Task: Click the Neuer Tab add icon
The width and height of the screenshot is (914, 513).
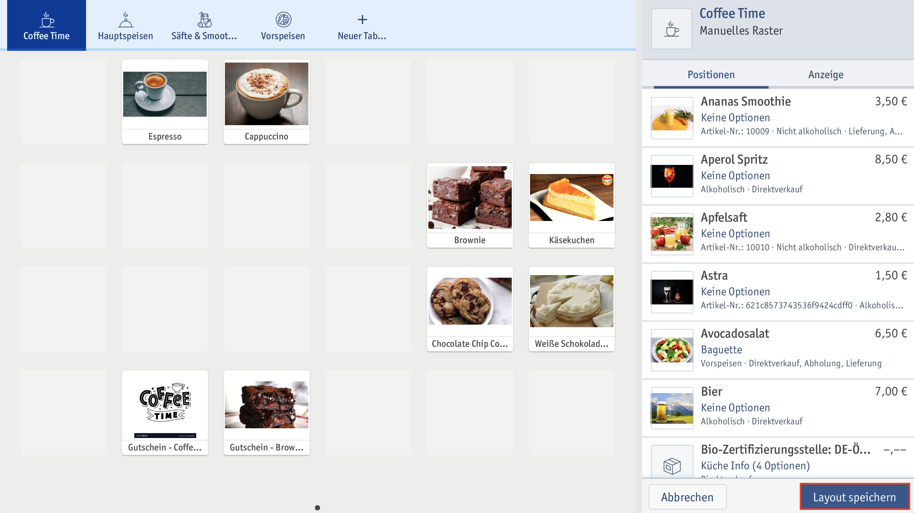Action: (362, 20)
